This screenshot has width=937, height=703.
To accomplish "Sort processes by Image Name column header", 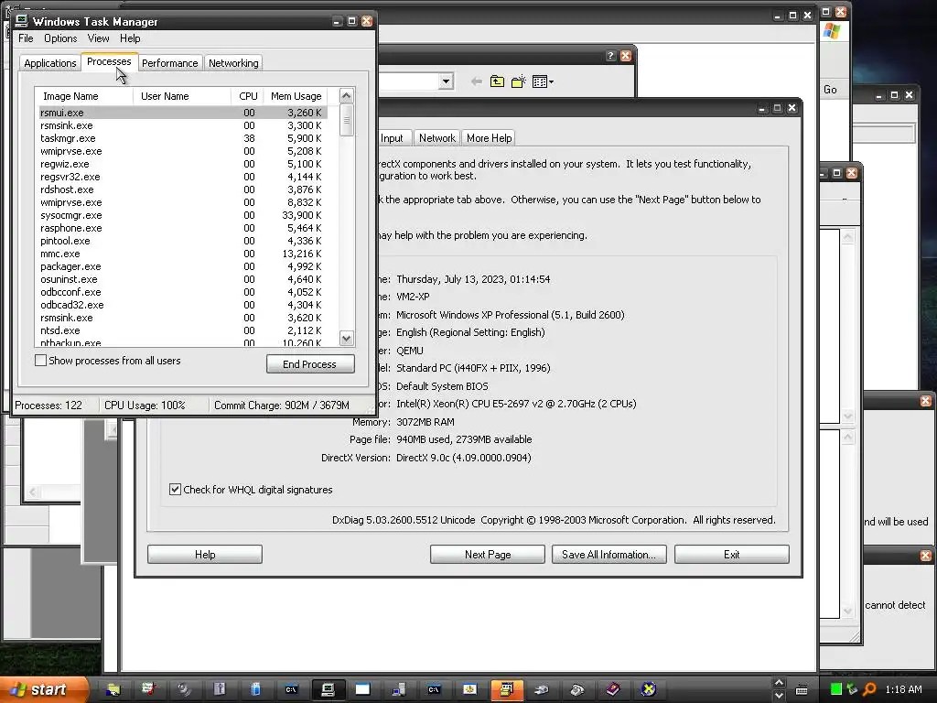I will click(x=84, y=96).
